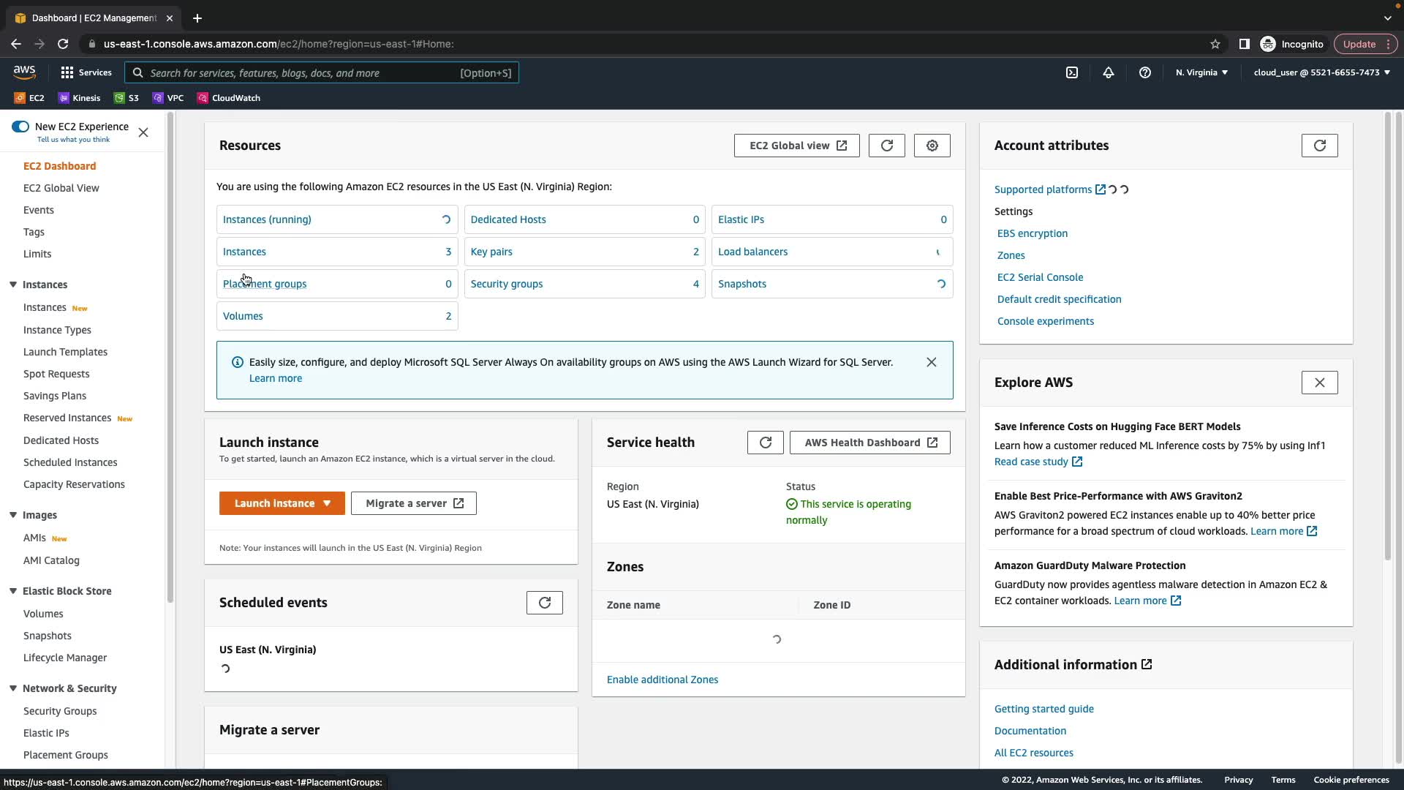Open Launch Templates in the sidebar
The width and height of the screenshot is (1404, 790).
[x=65, y=352]
